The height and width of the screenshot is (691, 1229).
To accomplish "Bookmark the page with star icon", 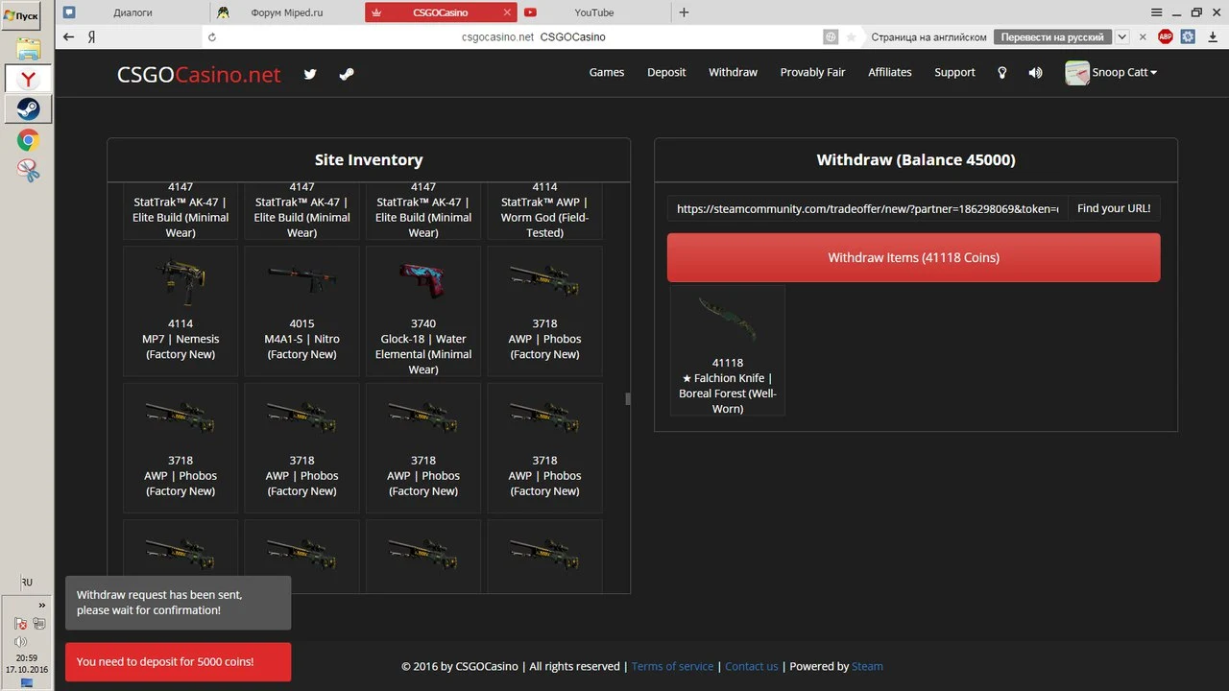I will (851, 36).
